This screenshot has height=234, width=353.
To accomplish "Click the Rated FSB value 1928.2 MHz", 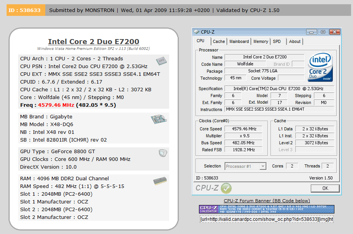I will click(244, 150).
